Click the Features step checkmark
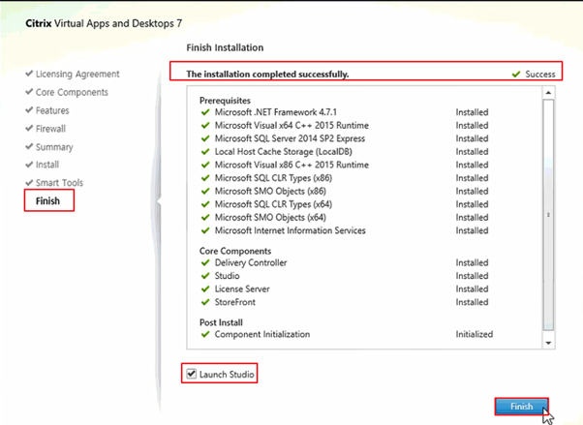 point(29,109)
